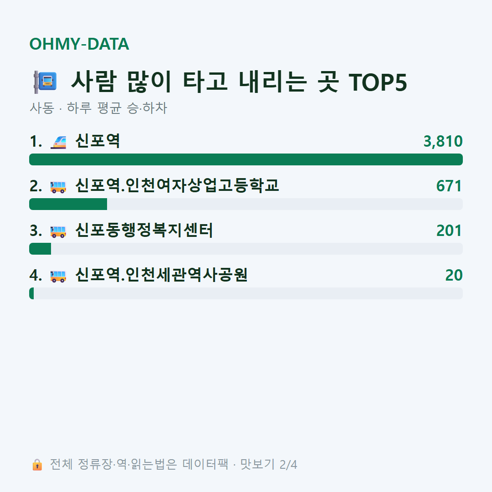Open the OHMY-DATA brand label
This screenshot has width=492, height=492.
[x=79, y=44]
